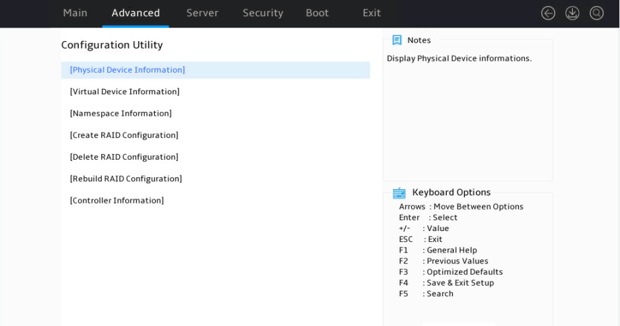The width and height of the screenshot is (620, 326).
Task: Open the Server tab
Action: (x=202, y=13)
